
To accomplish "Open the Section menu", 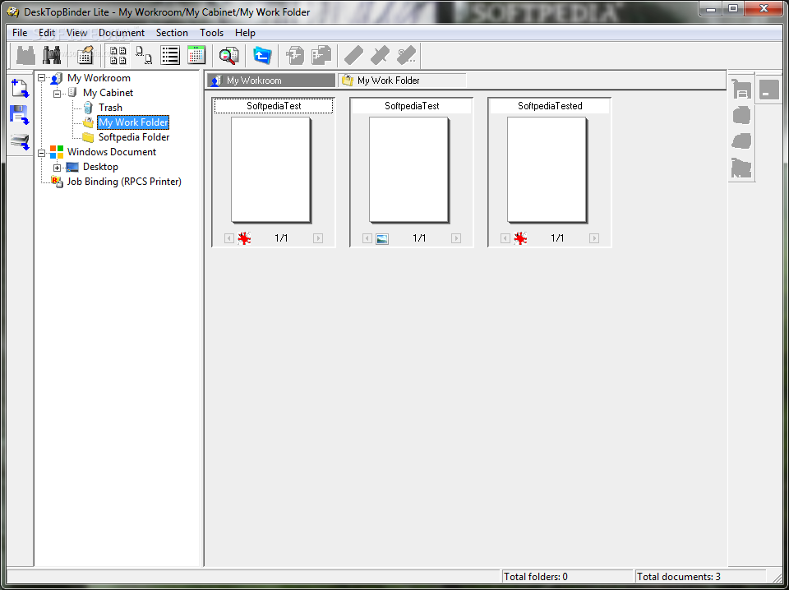I will pos(172,33).
